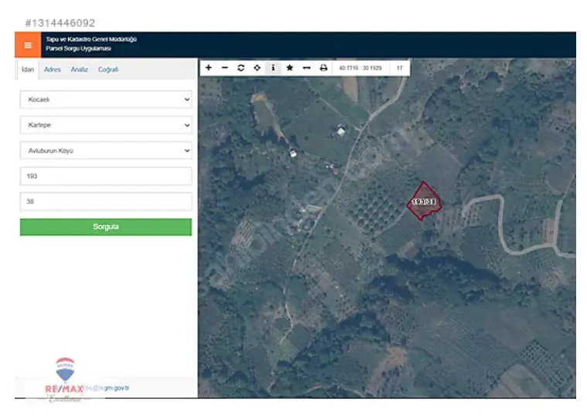Click the tkgm.gov.tr email link
This screenshot has height=416, width=587.
tap(107, 388)
